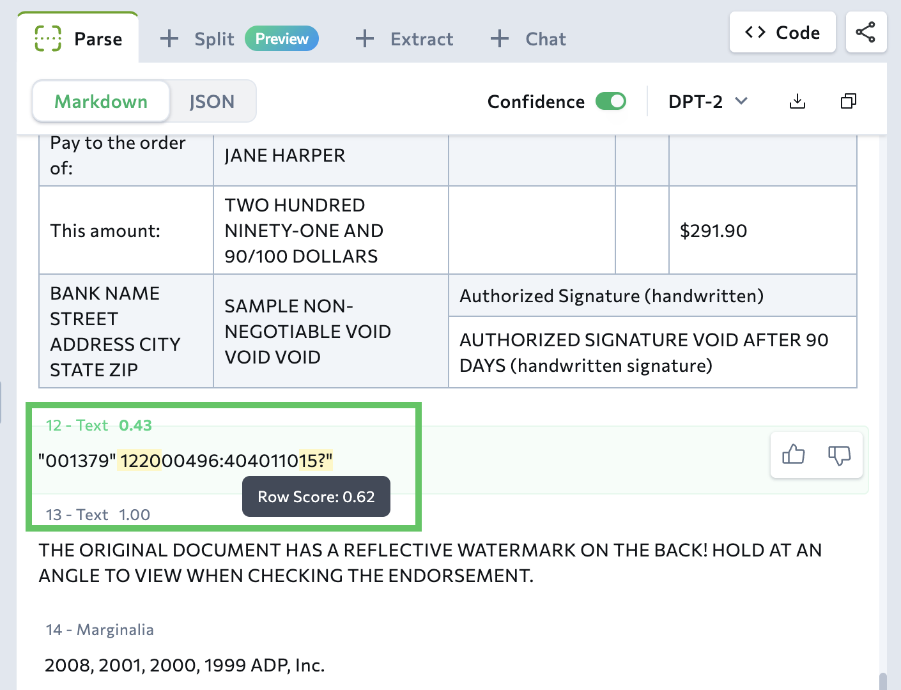This screenshot has width=901, height=690.
Task: Click the Code button
Action: (782, 32)
